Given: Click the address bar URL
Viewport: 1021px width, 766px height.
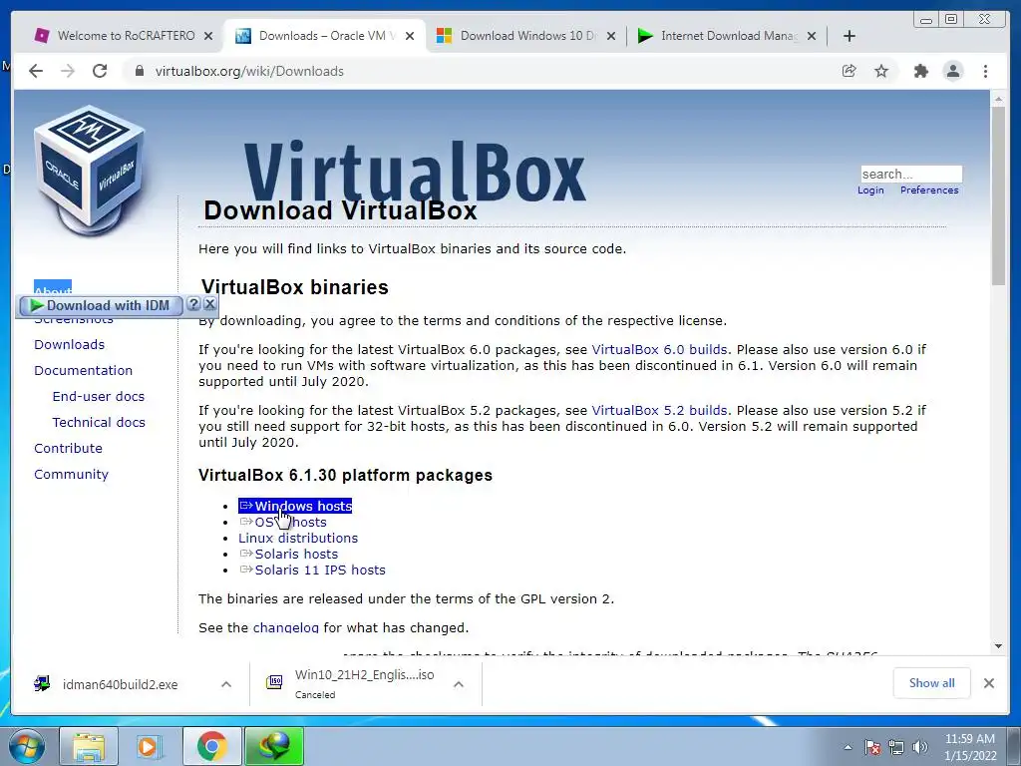Looking at the screenshot, I should point(249,71).
